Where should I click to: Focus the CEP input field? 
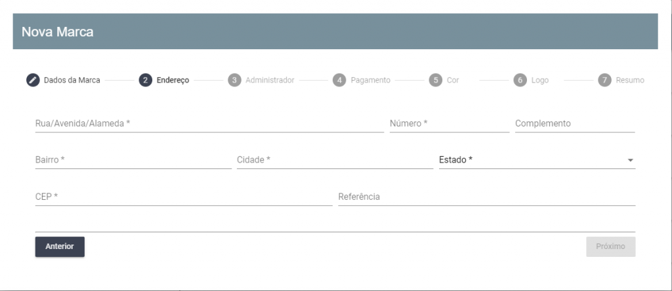[x=184, y=197]
